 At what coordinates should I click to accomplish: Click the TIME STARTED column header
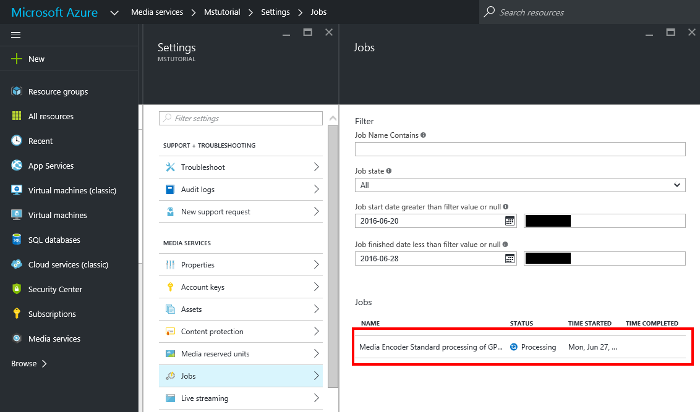tap(590, 323)
